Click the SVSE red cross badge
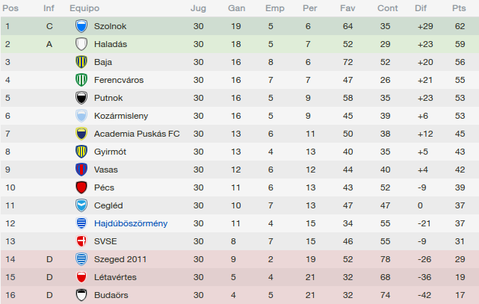The image size is (479, 304). [x=81, y=241]
